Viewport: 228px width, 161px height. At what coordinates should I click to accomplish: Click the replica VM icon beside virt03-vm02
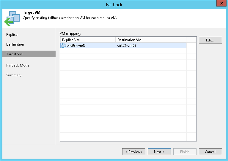pos(64,45)
